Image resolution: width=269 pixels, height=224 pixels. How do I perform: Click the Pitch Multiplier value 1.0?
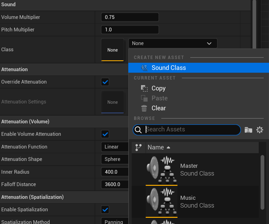click(x=130, y=30)
